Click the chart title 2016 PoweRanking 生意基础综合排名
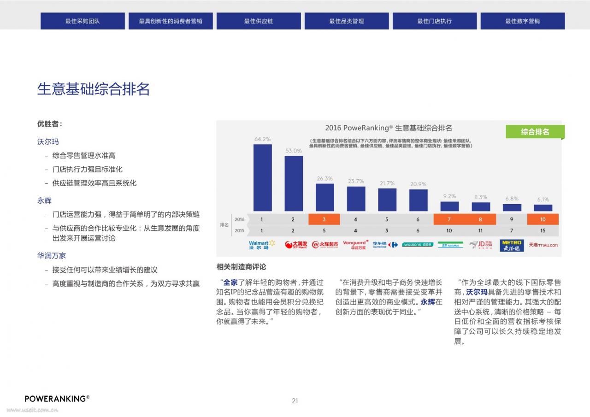The width and height of the screenshot is (590, 417). [389, 128]
